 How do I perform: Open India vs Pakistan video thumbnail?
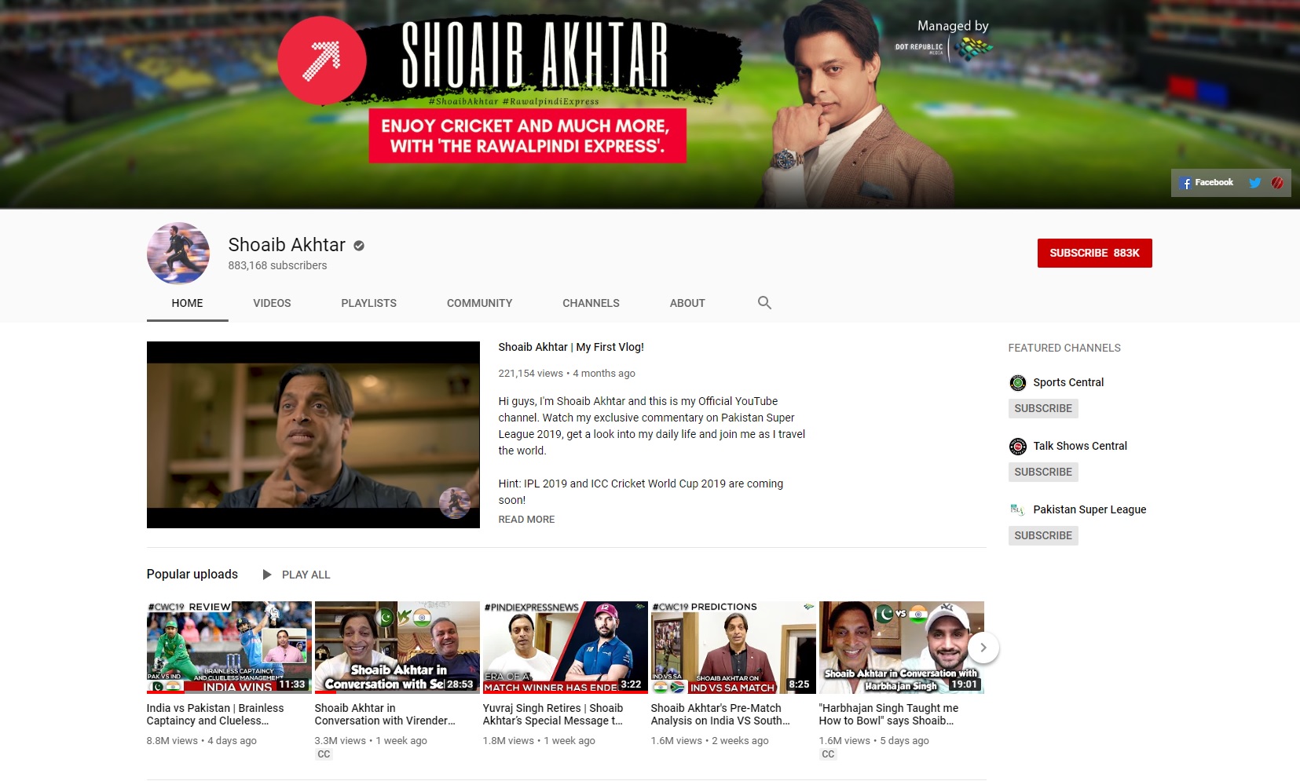(229, 648)
